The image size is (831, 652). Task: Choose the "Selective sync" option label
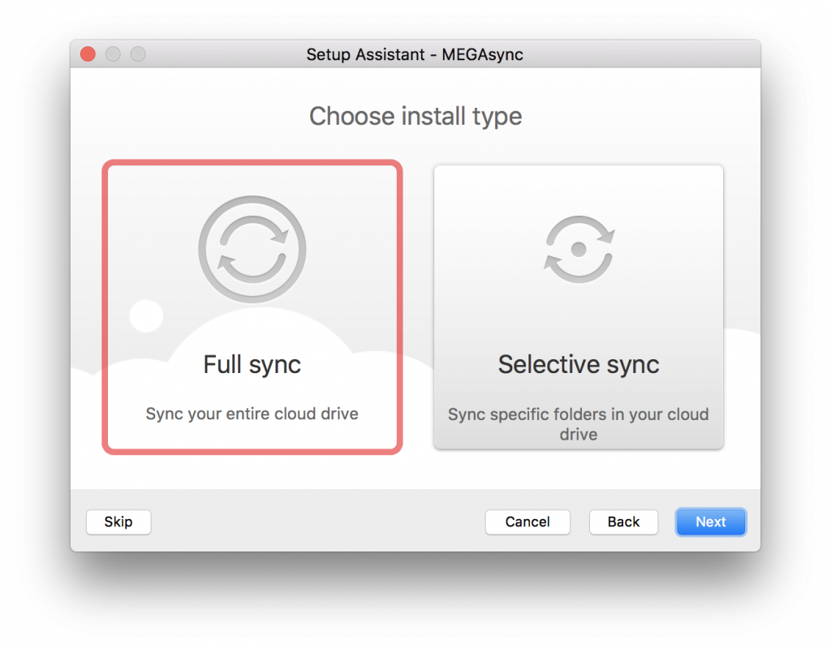click(579, 365)
